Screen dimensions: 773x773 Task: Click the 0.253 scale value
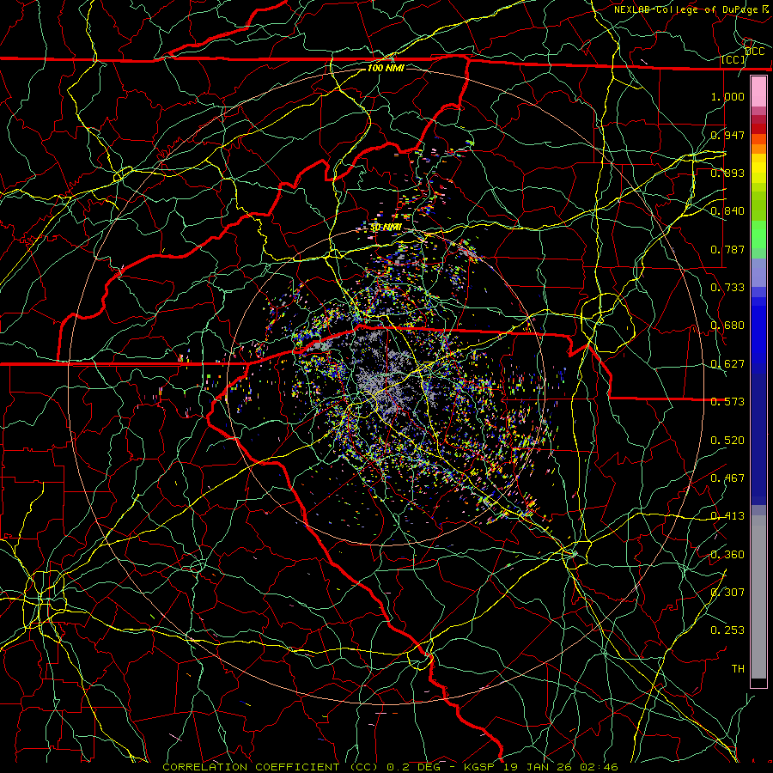(727, 630)
